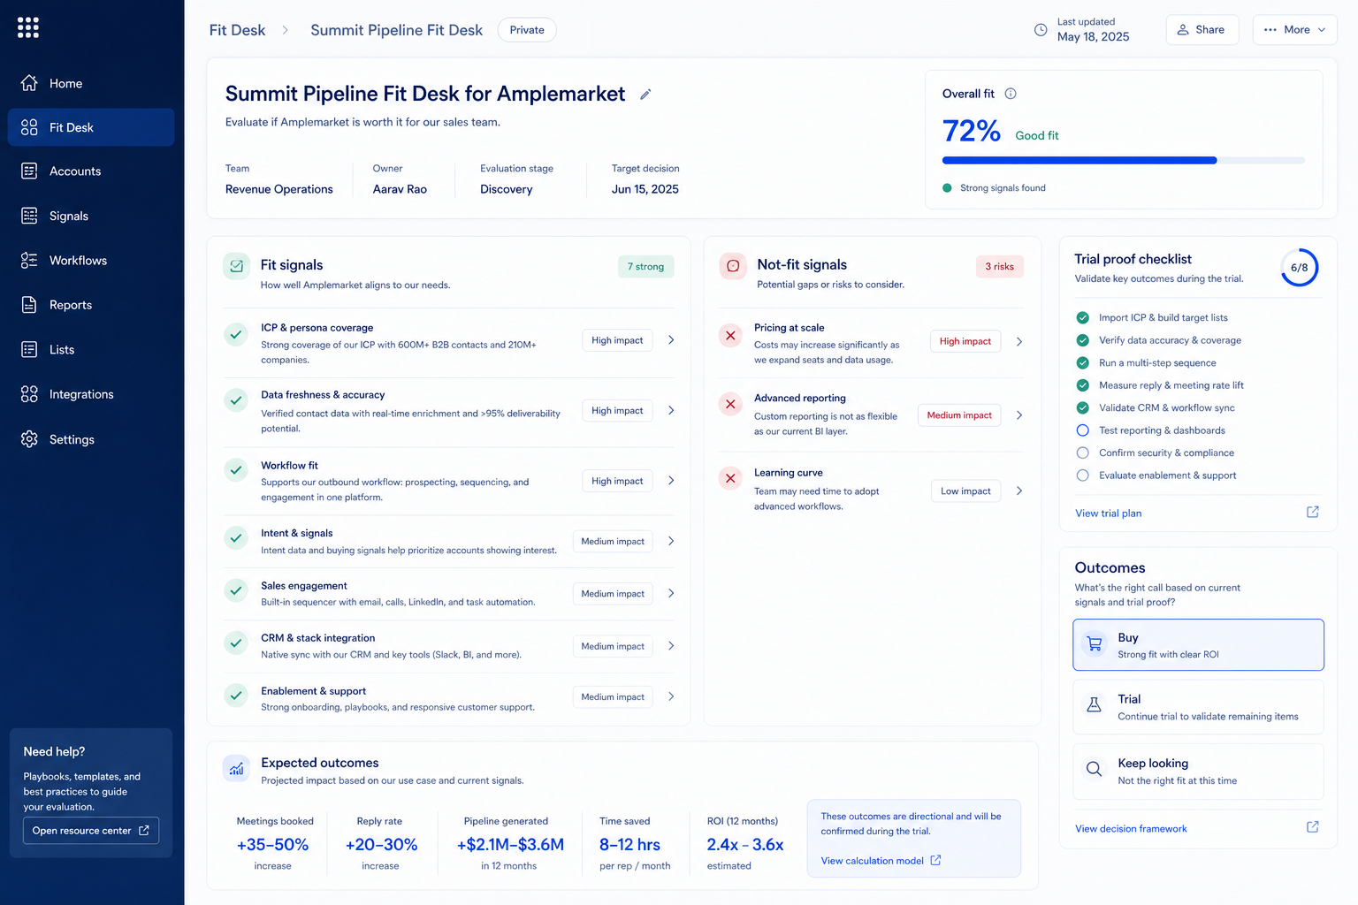Image resolution: width=1358 pixels, height=905 pixels.
Task: Expand the CRM & stack integration row chevron
Action: (671, 646)
